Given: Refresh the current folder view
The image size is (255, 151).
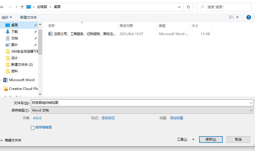Looking at the screenshot, I should click(188, 7).
